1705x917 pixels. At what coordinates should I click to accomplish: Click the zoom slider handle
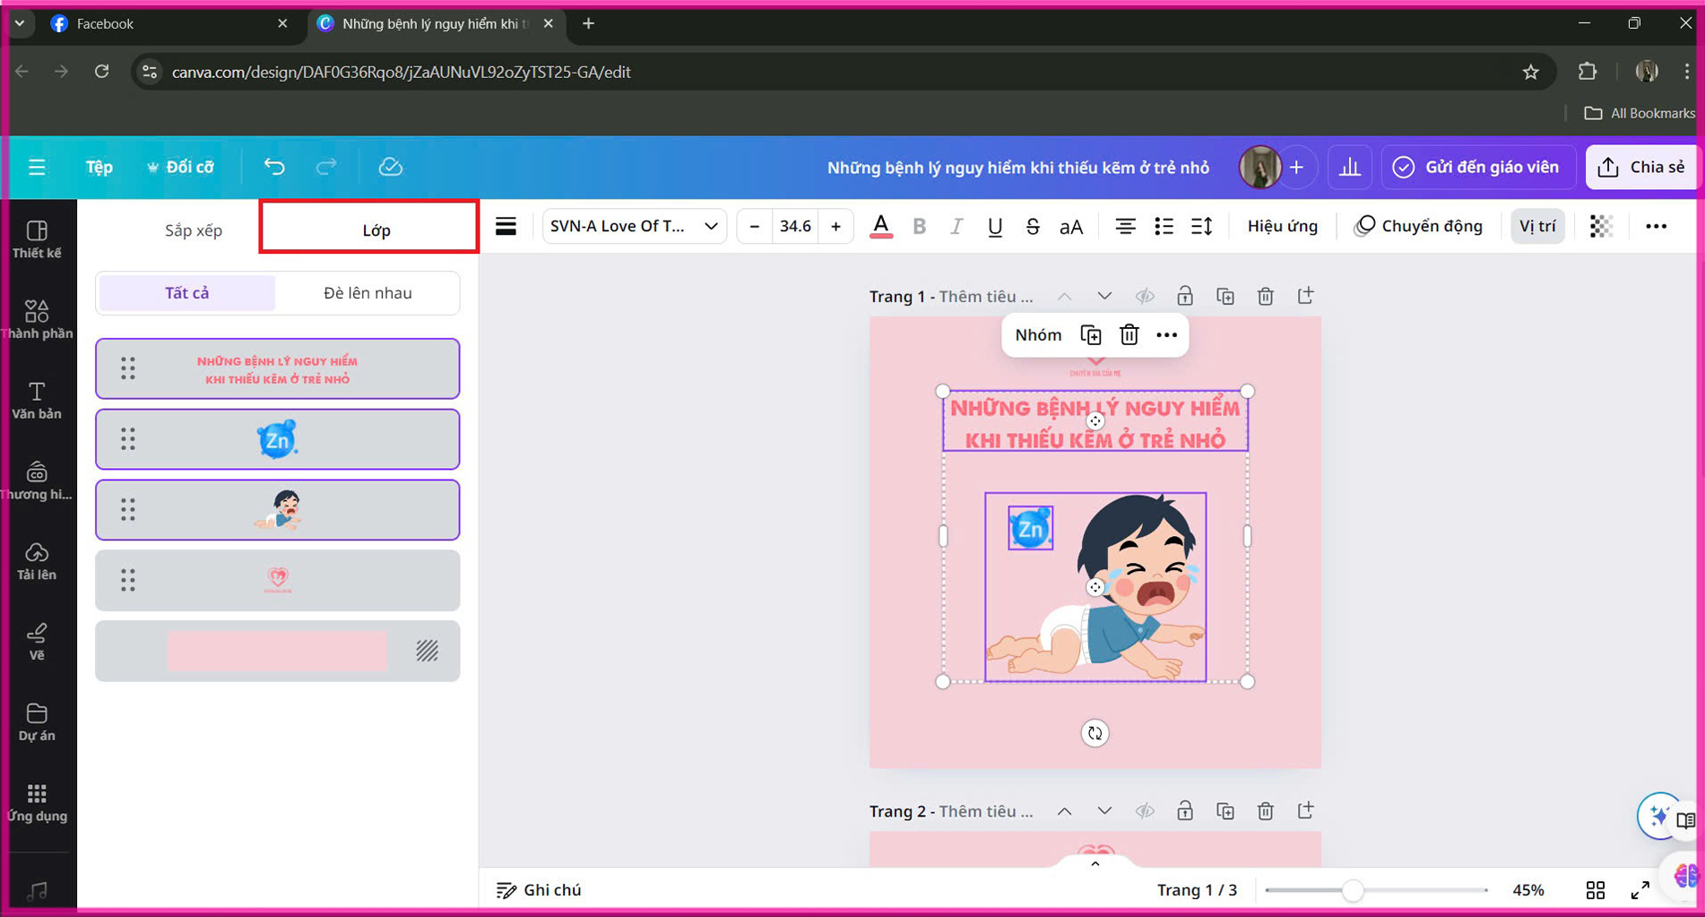(x=1354, y=890)
